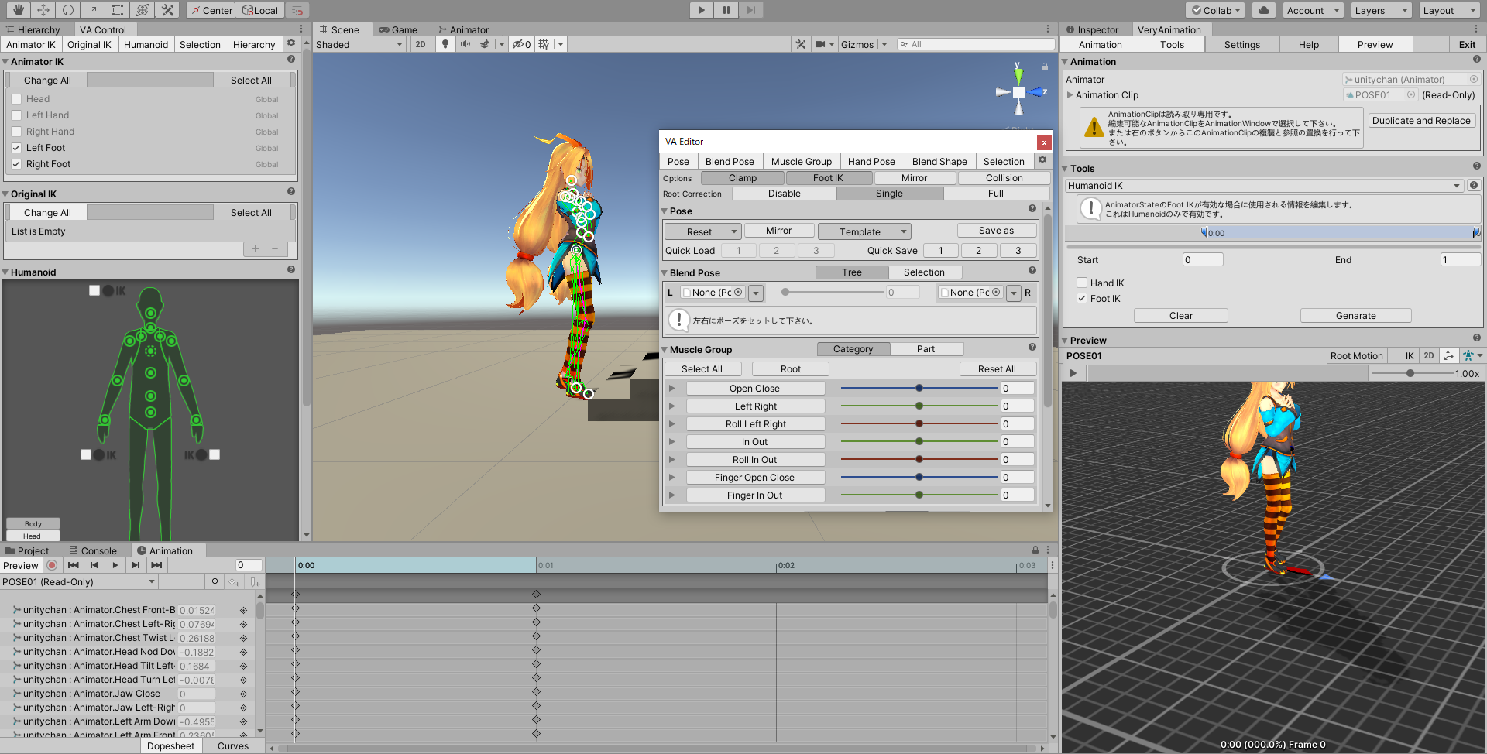The height and width of the screenshot is (754, 1487).
Task: Click the Genarate button
Action: 1355,316
